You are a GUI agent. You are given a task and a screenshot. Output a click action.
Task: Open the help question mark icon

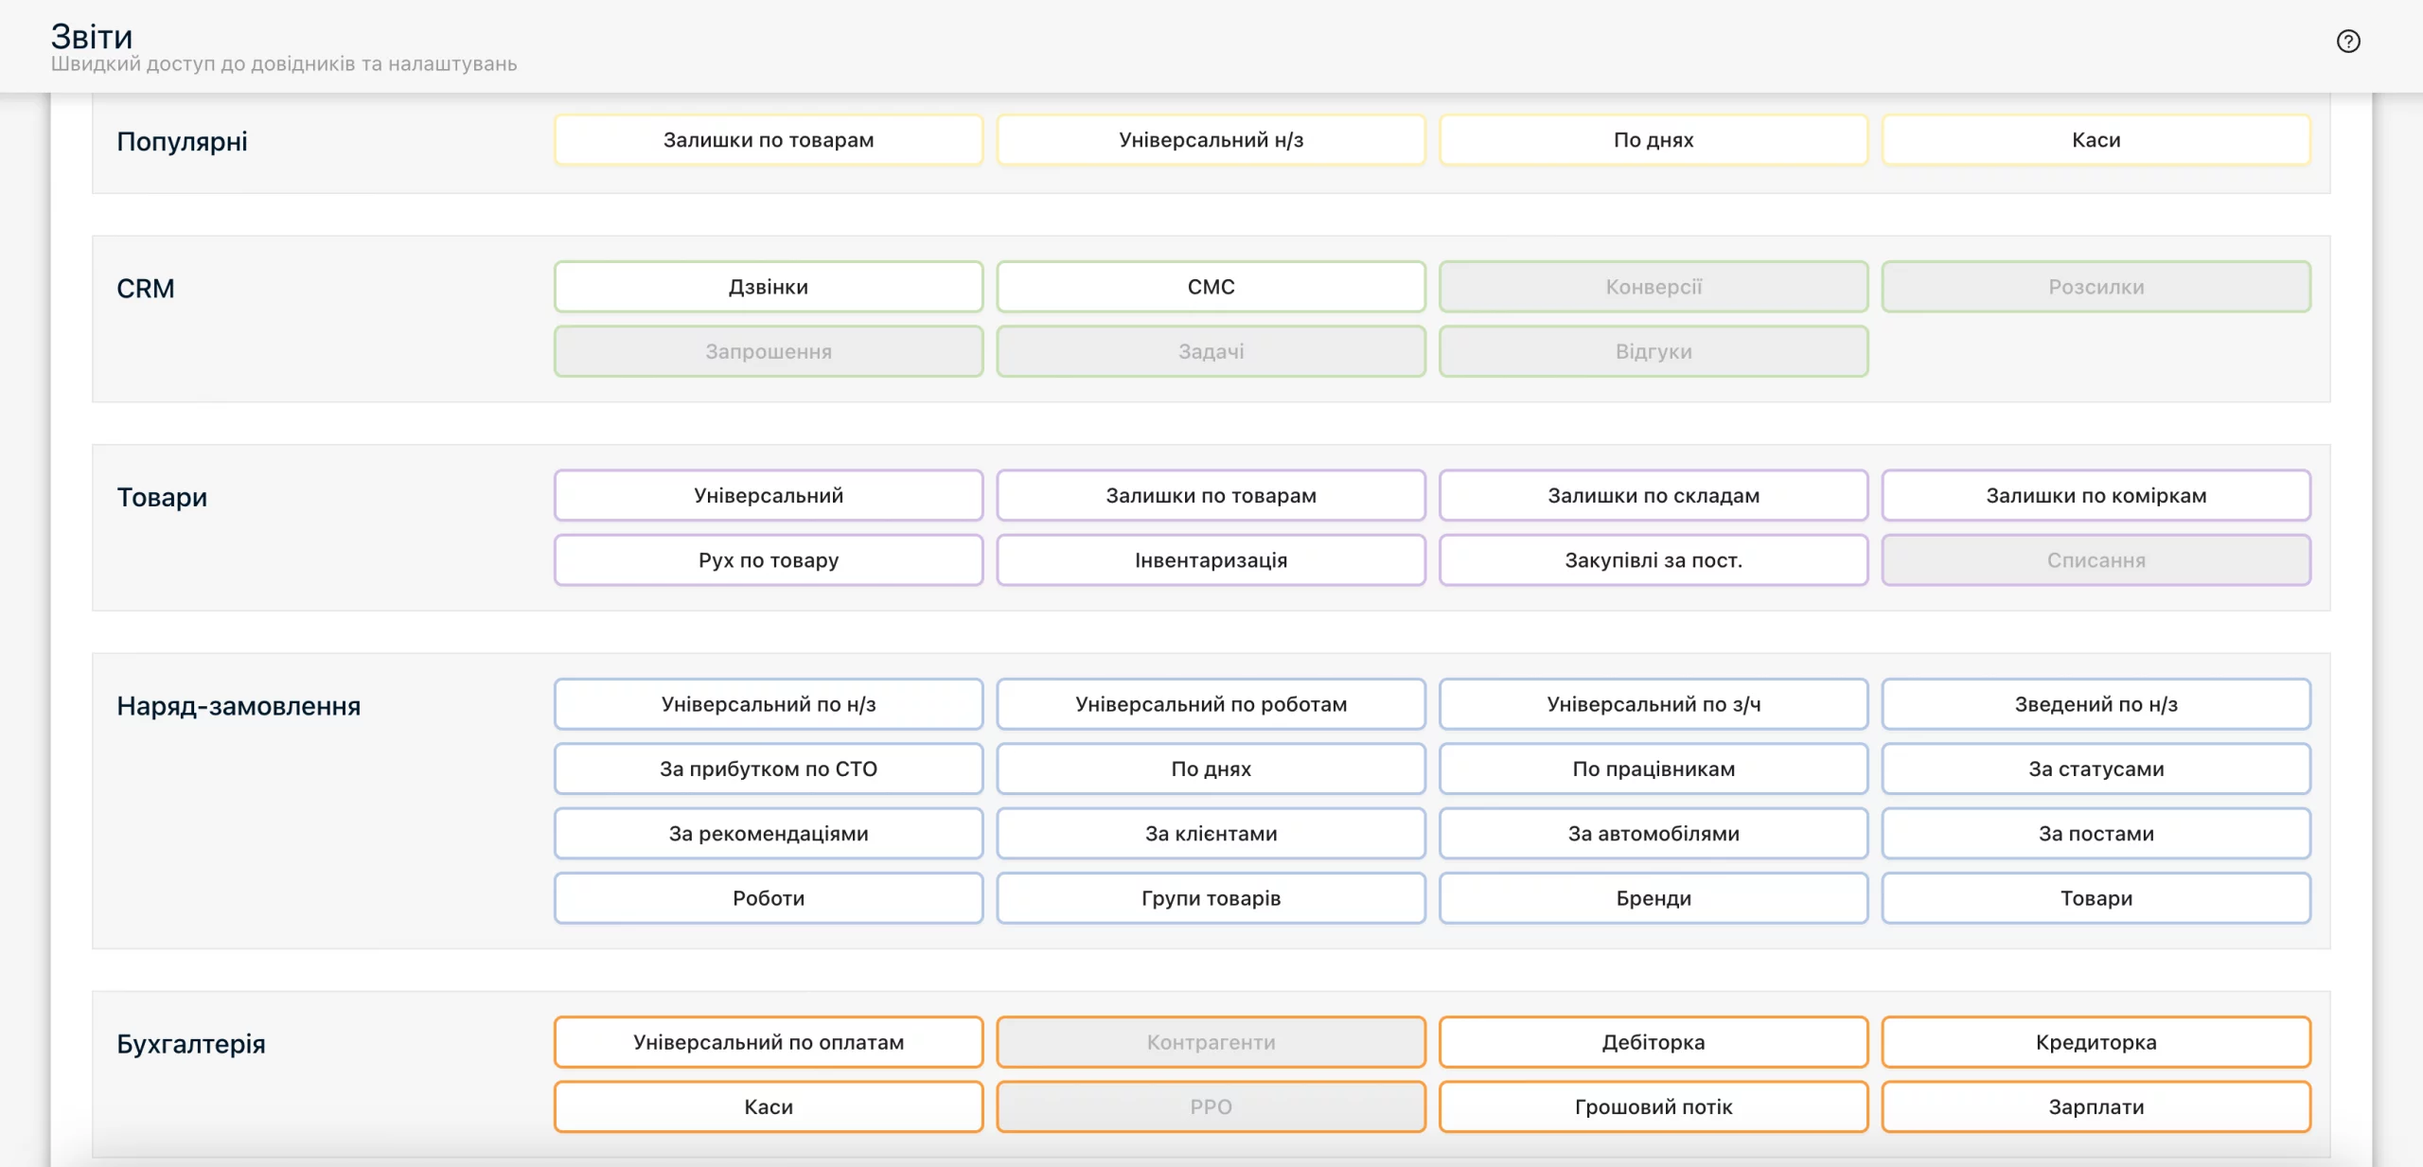click(x=2348, y=42)
